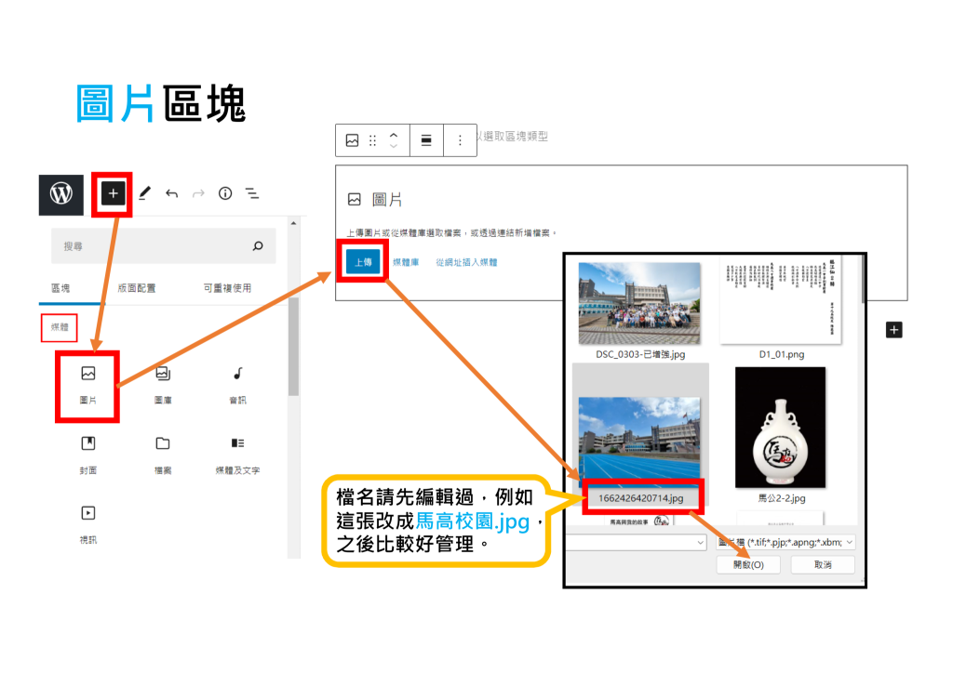Screen dimensions: 953x673
Task: Pick the 媒體及文字 block
Action: coord(237,454)
